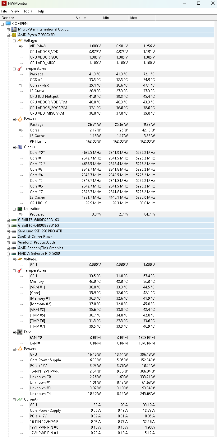
Task: Click the CPU Clocks icon
Action: click(20, 147)
